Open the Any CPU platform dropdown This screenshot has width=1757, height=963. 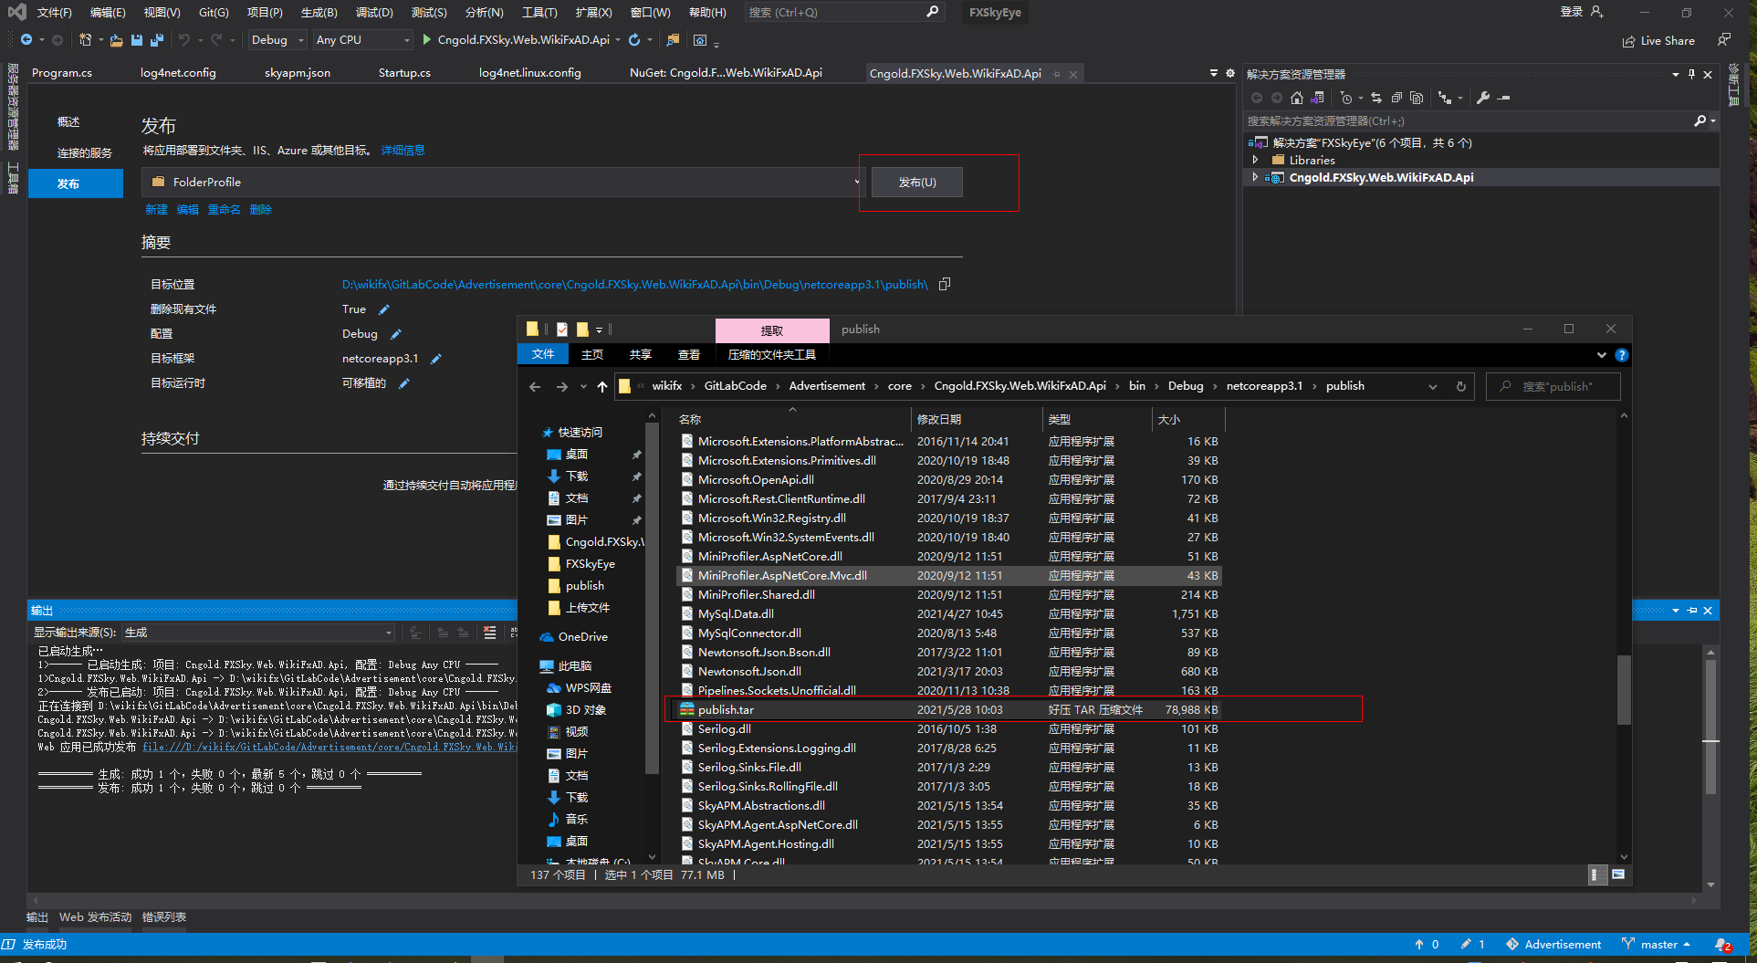362,40
